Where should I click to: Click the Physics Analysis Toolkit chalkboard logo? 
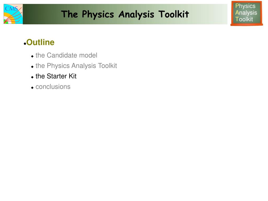pos(247,13)
